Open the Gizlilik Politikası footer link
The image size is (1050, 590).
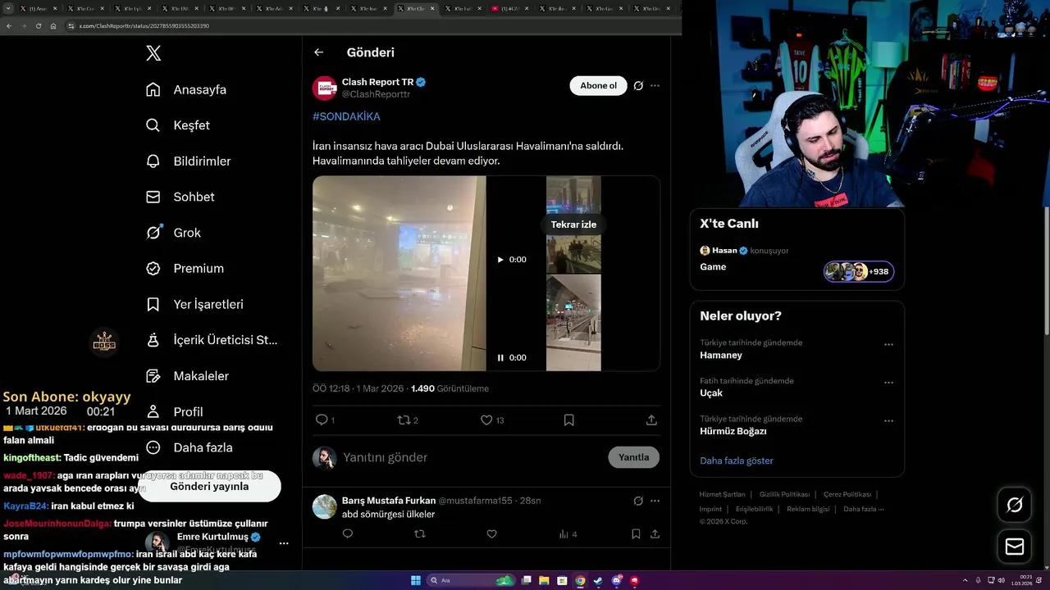[784, 494]
